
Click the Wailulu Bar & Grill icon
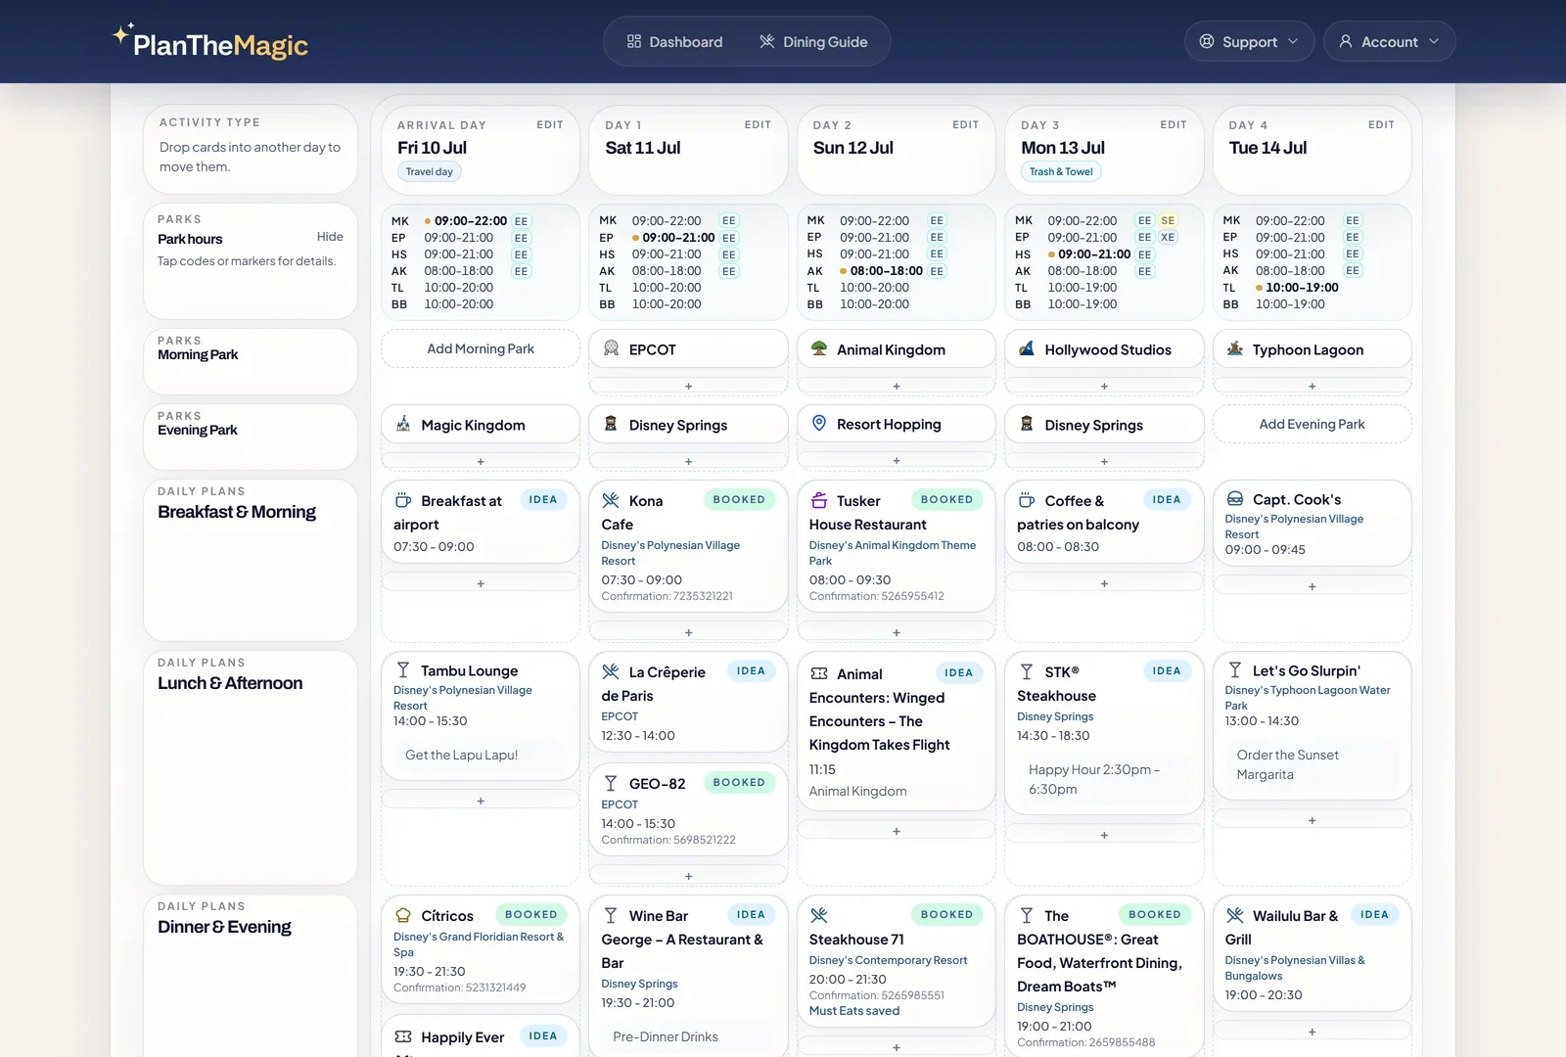[1235, 915]
